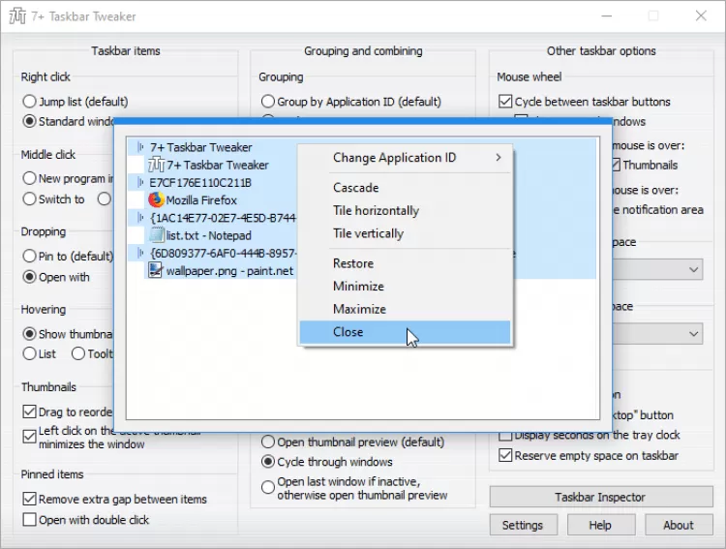Screen dimensions: 726x549
Task: Choose Minimize from context menu
Action: coord(406,287)
